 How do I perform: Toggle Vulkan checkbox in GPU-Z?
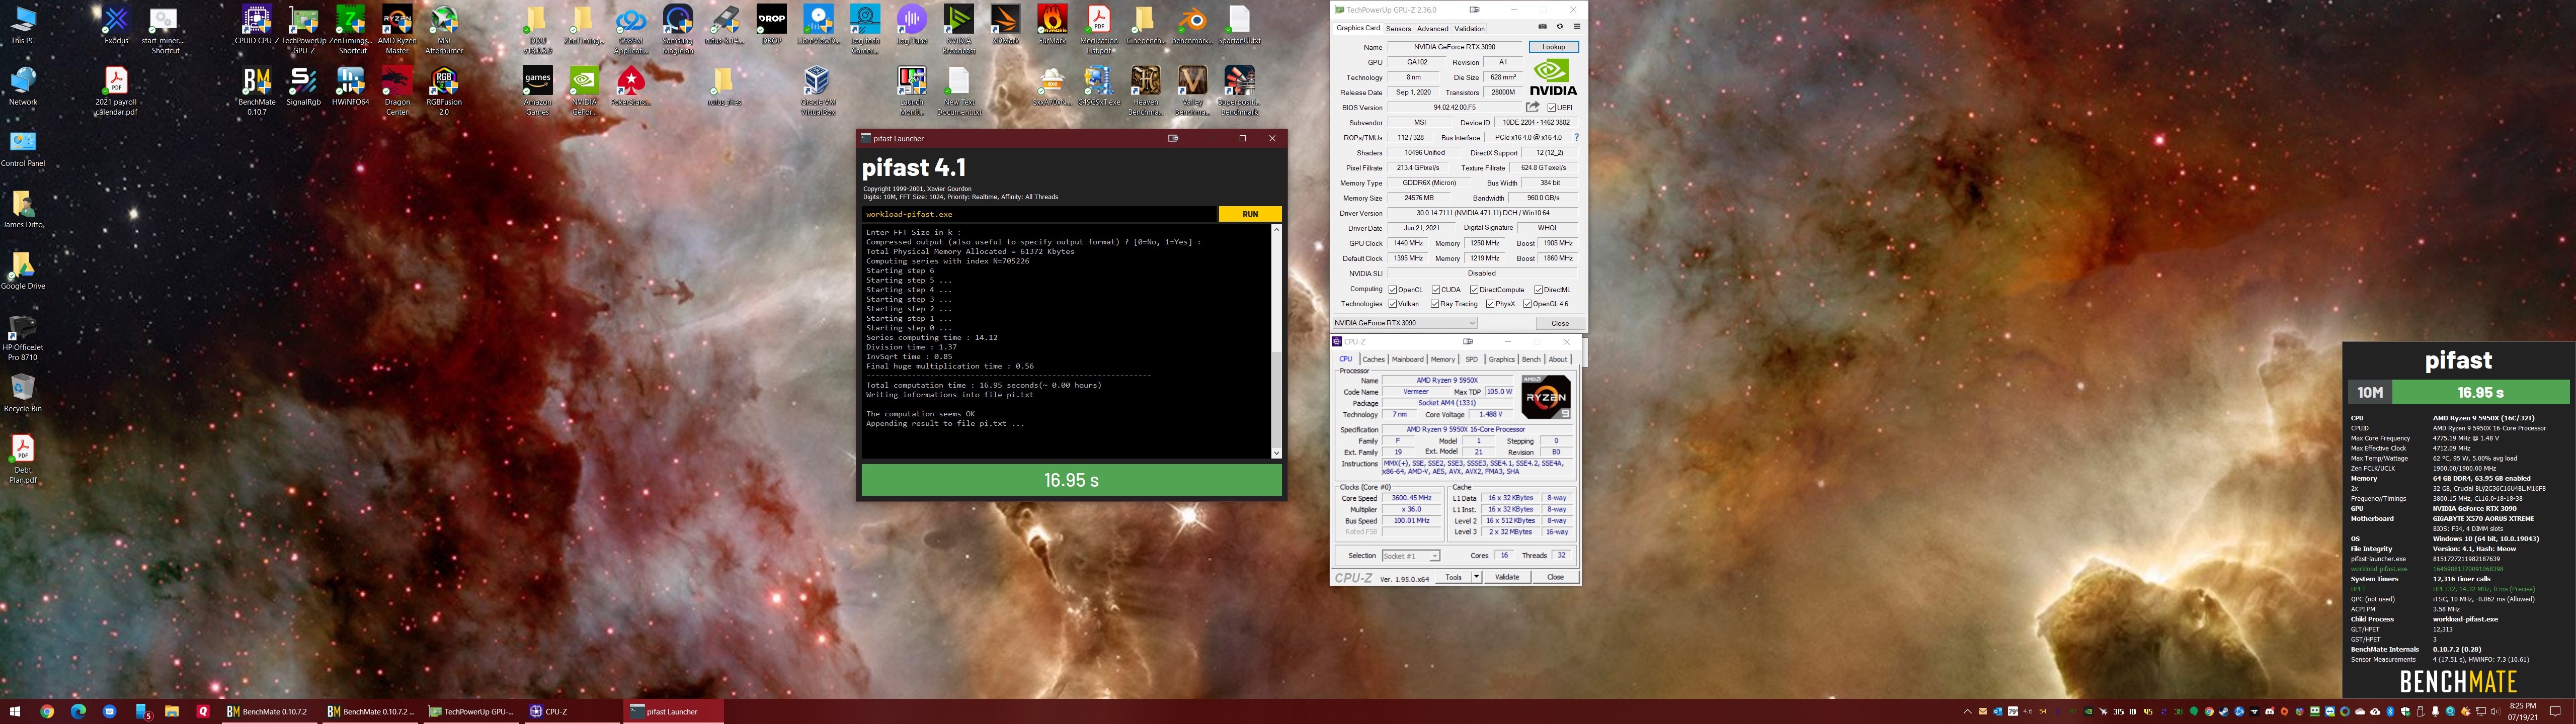pyautogui.click(x=1393, y=304)
